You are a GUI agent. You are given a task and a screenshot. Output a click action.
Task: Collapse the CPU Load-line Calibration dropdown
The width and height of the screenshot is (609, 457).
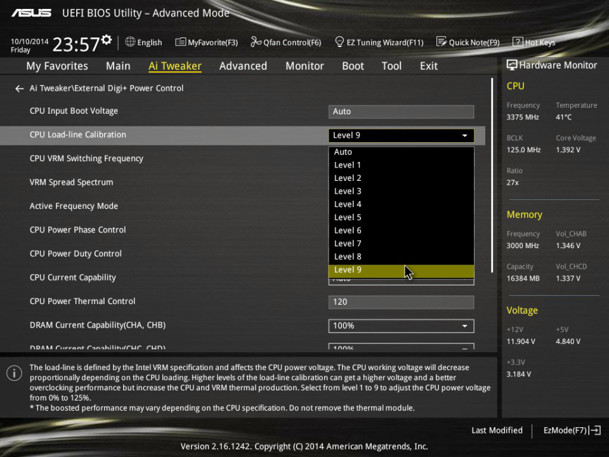[401, 135]
